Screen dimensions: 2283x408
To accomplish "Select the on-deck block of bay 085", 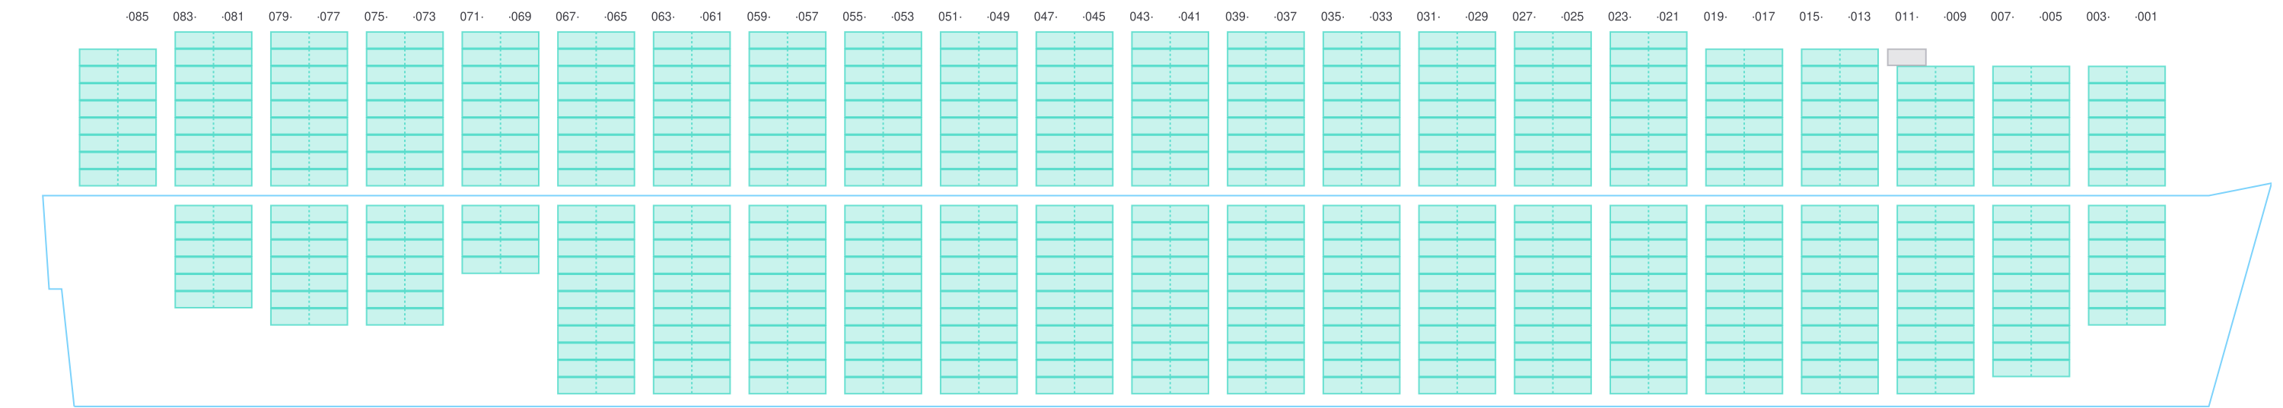I will point(118,117).
